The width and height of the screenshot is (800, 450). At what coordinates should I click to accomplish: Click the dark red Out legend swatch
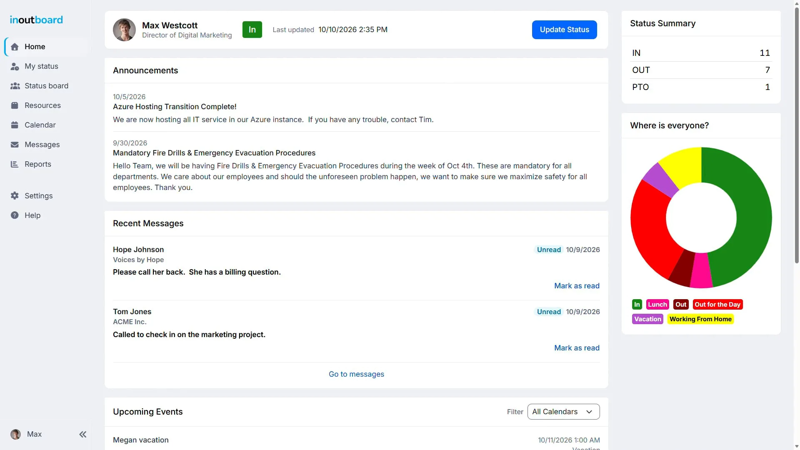click(681, 305)
